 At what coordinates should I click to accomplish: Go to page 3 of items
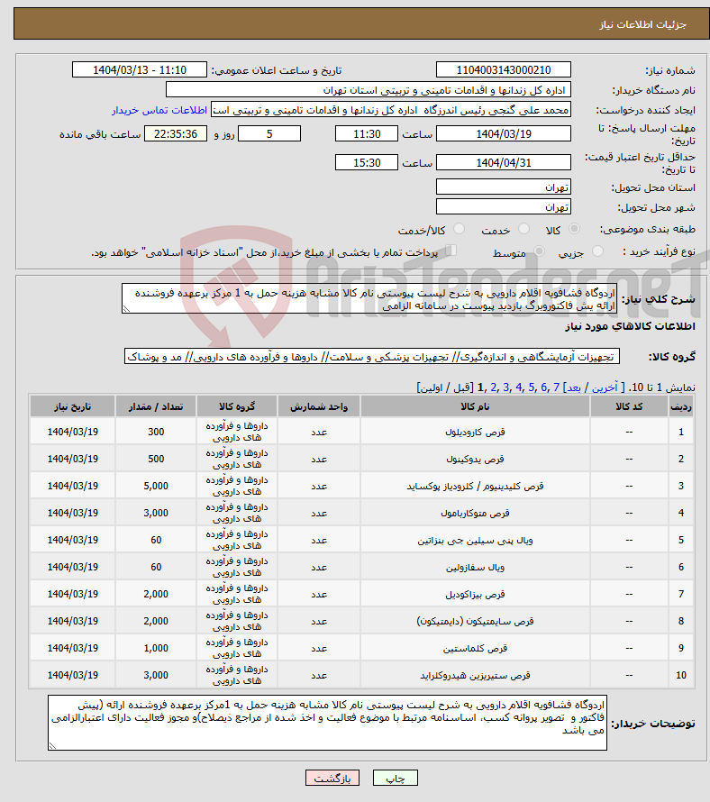pyautogui.click(x=505, y=387)
